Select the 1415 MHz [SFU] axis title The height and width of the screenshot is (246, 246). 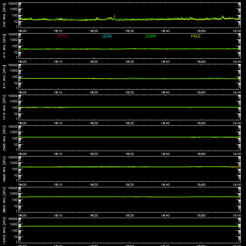pos(4,107)
